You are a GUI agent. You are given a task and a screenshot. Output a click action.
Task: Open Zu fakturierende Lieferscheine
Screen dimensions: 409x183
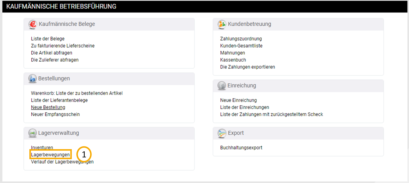[x=63, y=46]
